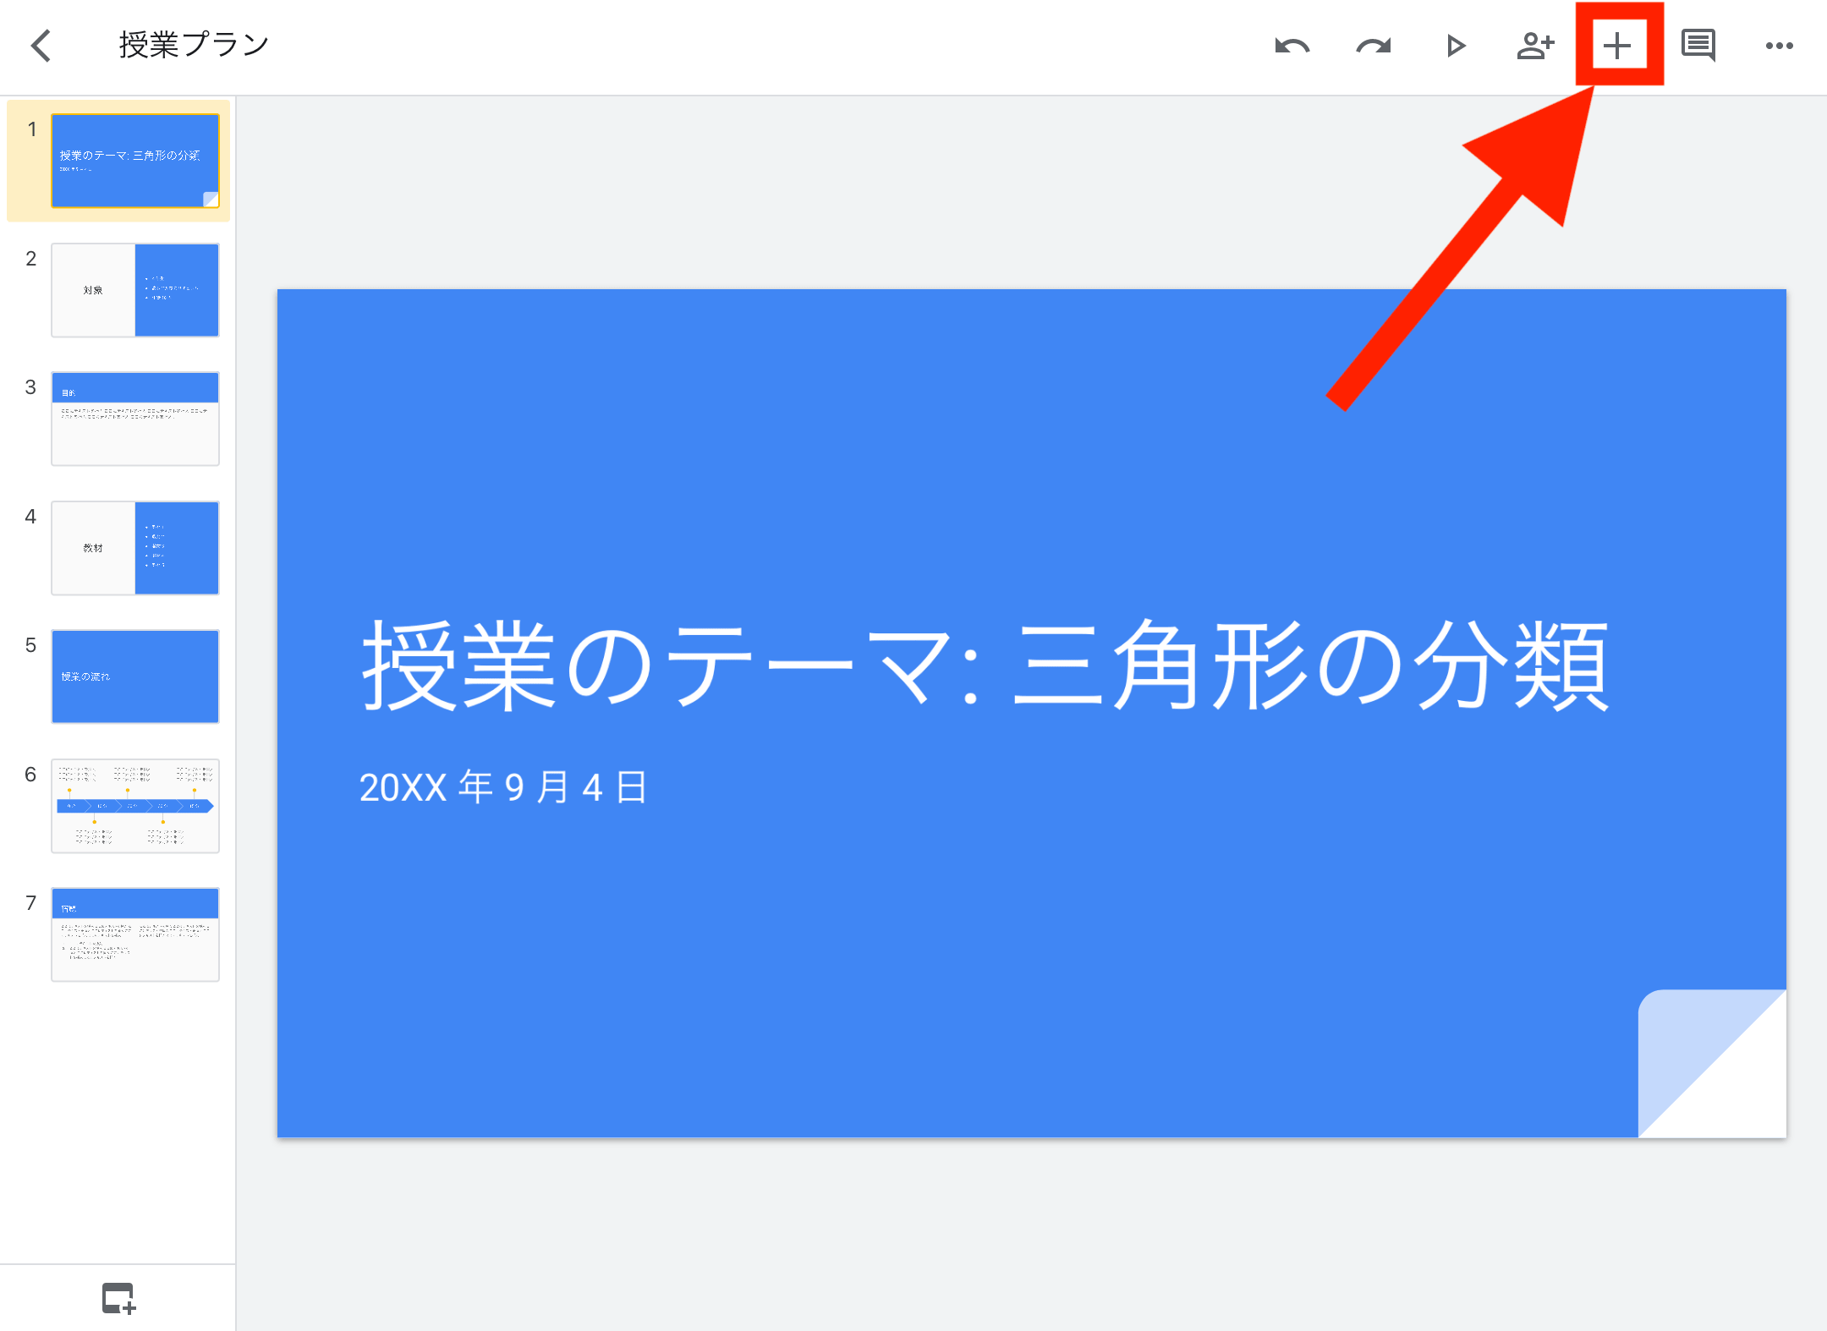Select slide 3 thumbnail labeled 目的
Image resolution: width=1827 pixels, height=1331 pixels.
[135, 419]
